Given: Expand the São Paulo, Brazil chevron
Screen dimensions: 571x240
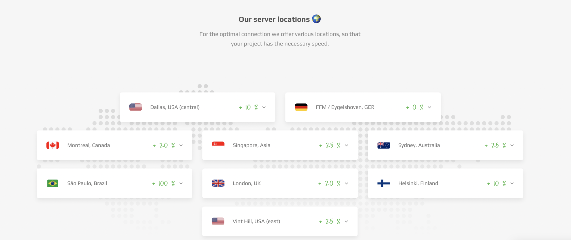Looking at the screenshot, I should point(181,183).
